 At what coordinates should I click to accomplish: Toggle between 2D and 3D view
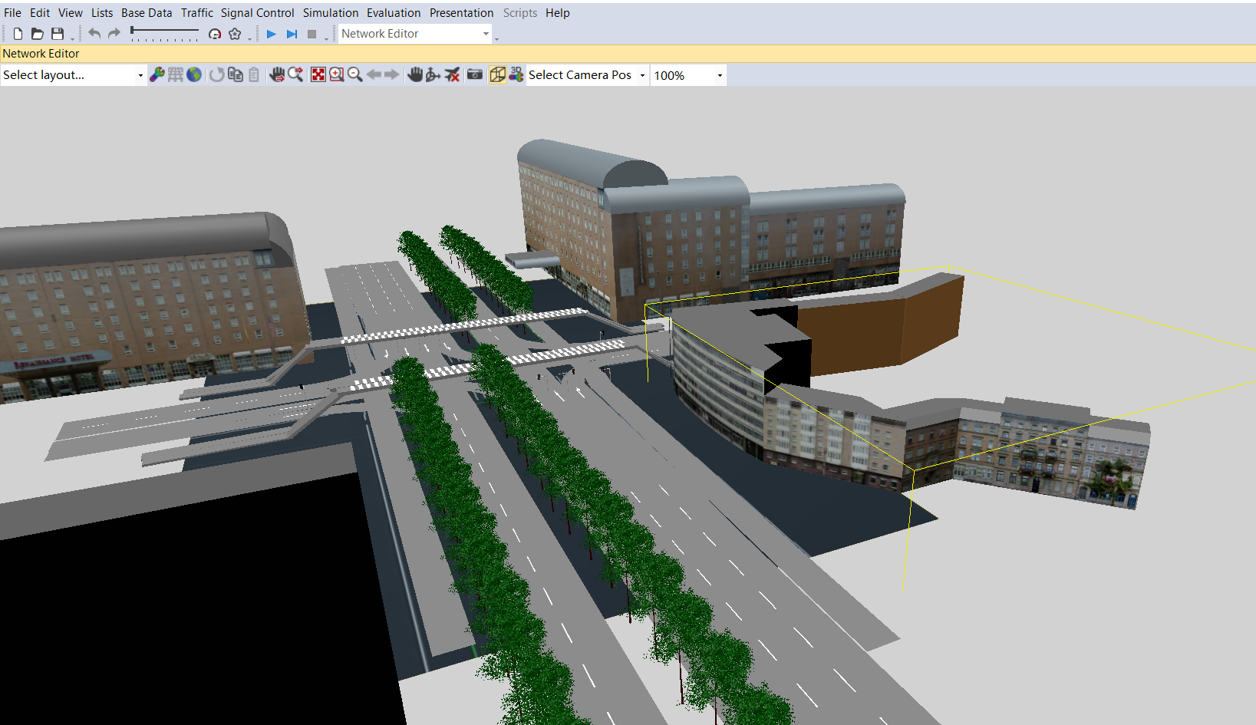[498, 74]
